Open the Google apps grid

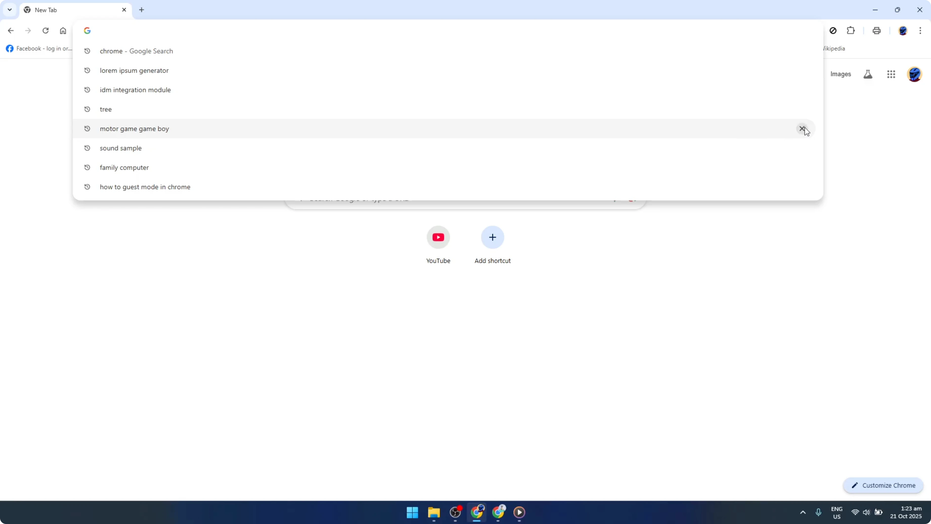(891, 74)
